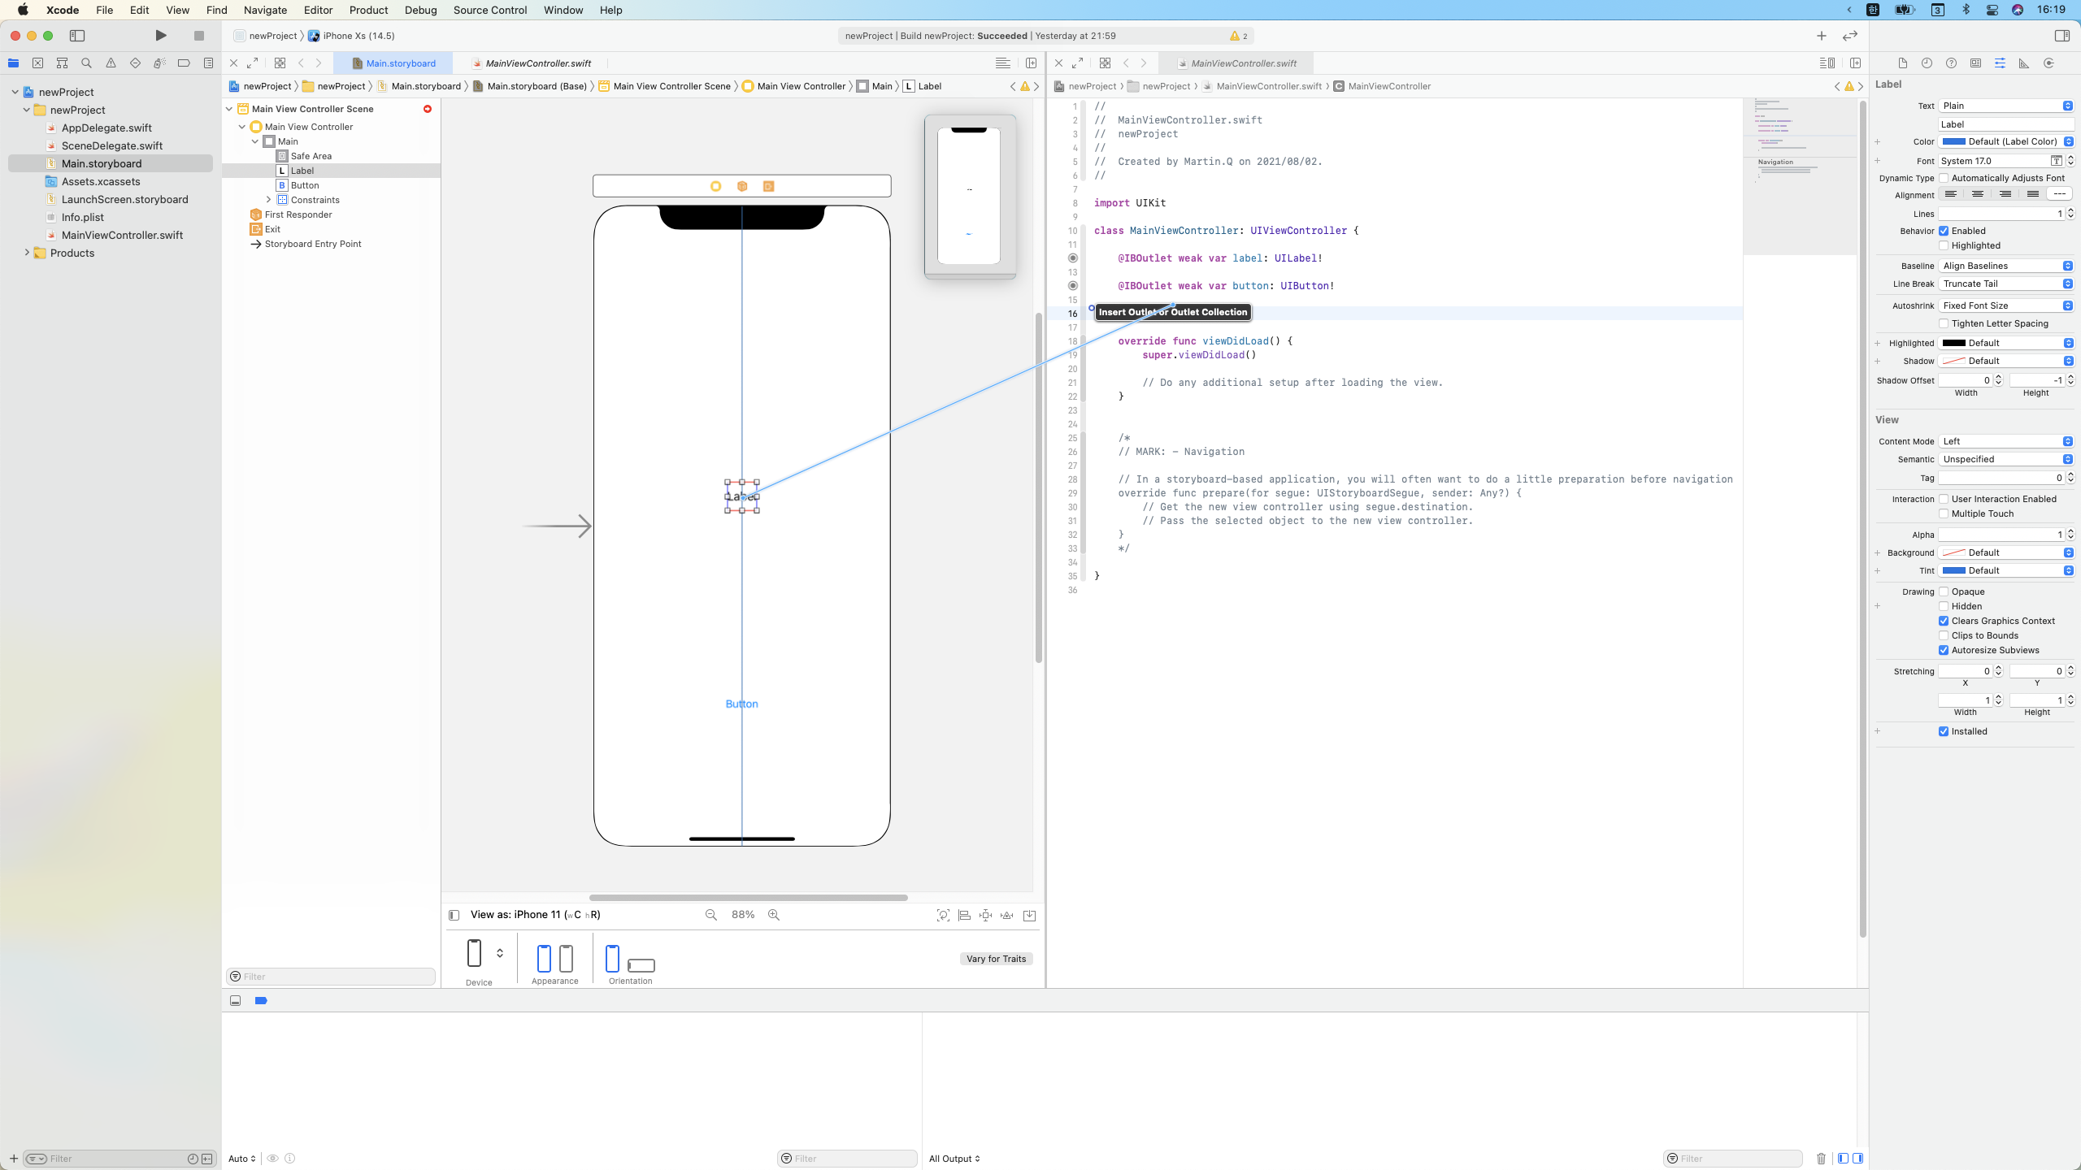The height and width of the screenshot is (1170, 2081).
Task: Show the Size inspector ruler icon
Action: (x=2024, y=63)
